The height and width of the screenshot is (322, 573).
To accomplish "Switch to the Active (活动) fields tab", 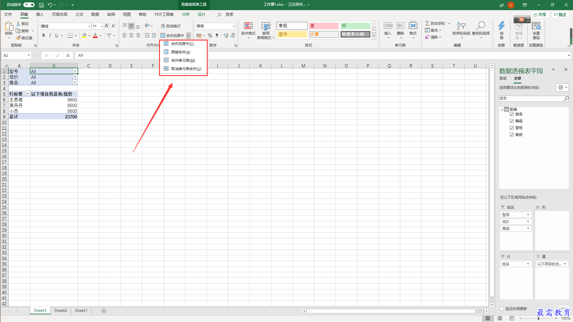I will tap(503, 78).
